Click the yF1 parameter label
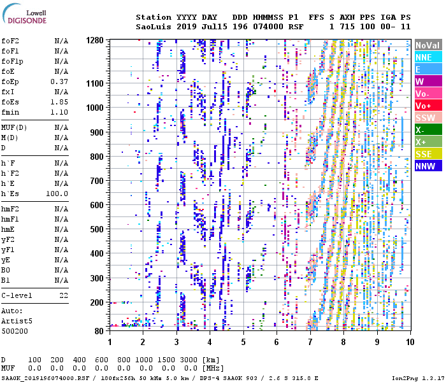The height and width of the screenshot is (382, 446). (x=8, y=250)
